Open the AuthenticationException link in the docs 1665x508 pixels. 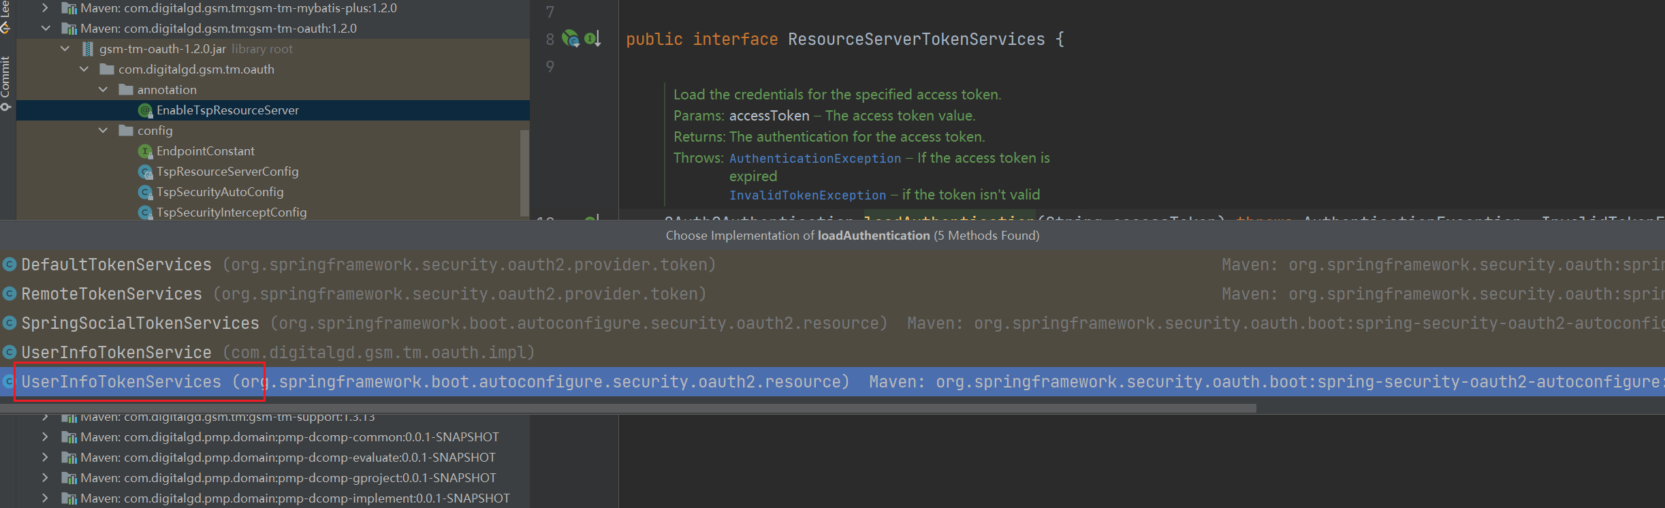click(x=814, y=159)
